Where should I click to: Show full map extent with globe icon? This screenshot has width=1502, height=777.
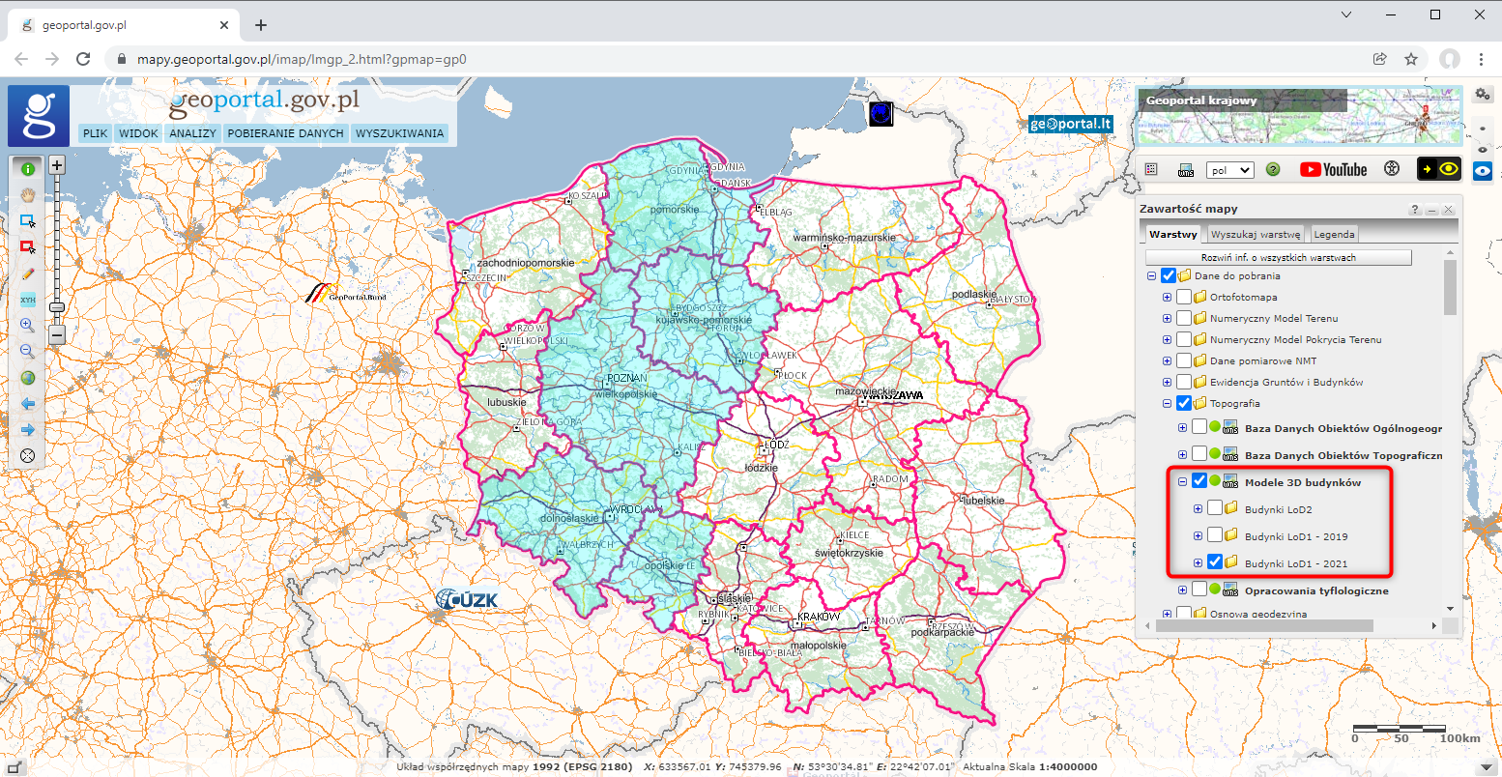tap(27, 378)
